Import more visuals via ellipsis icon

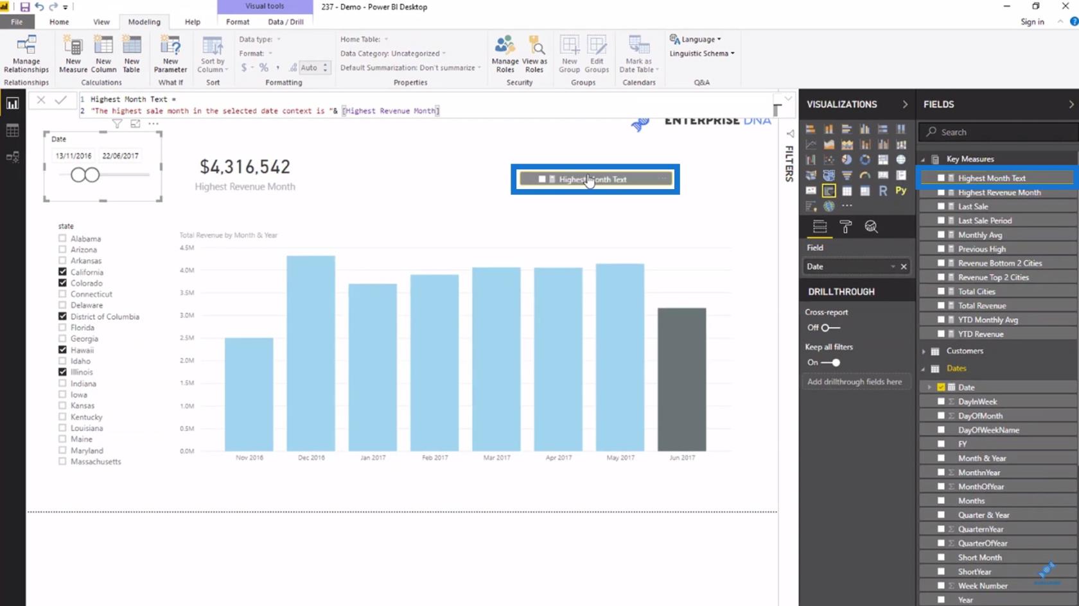click(x=847, y=206)
